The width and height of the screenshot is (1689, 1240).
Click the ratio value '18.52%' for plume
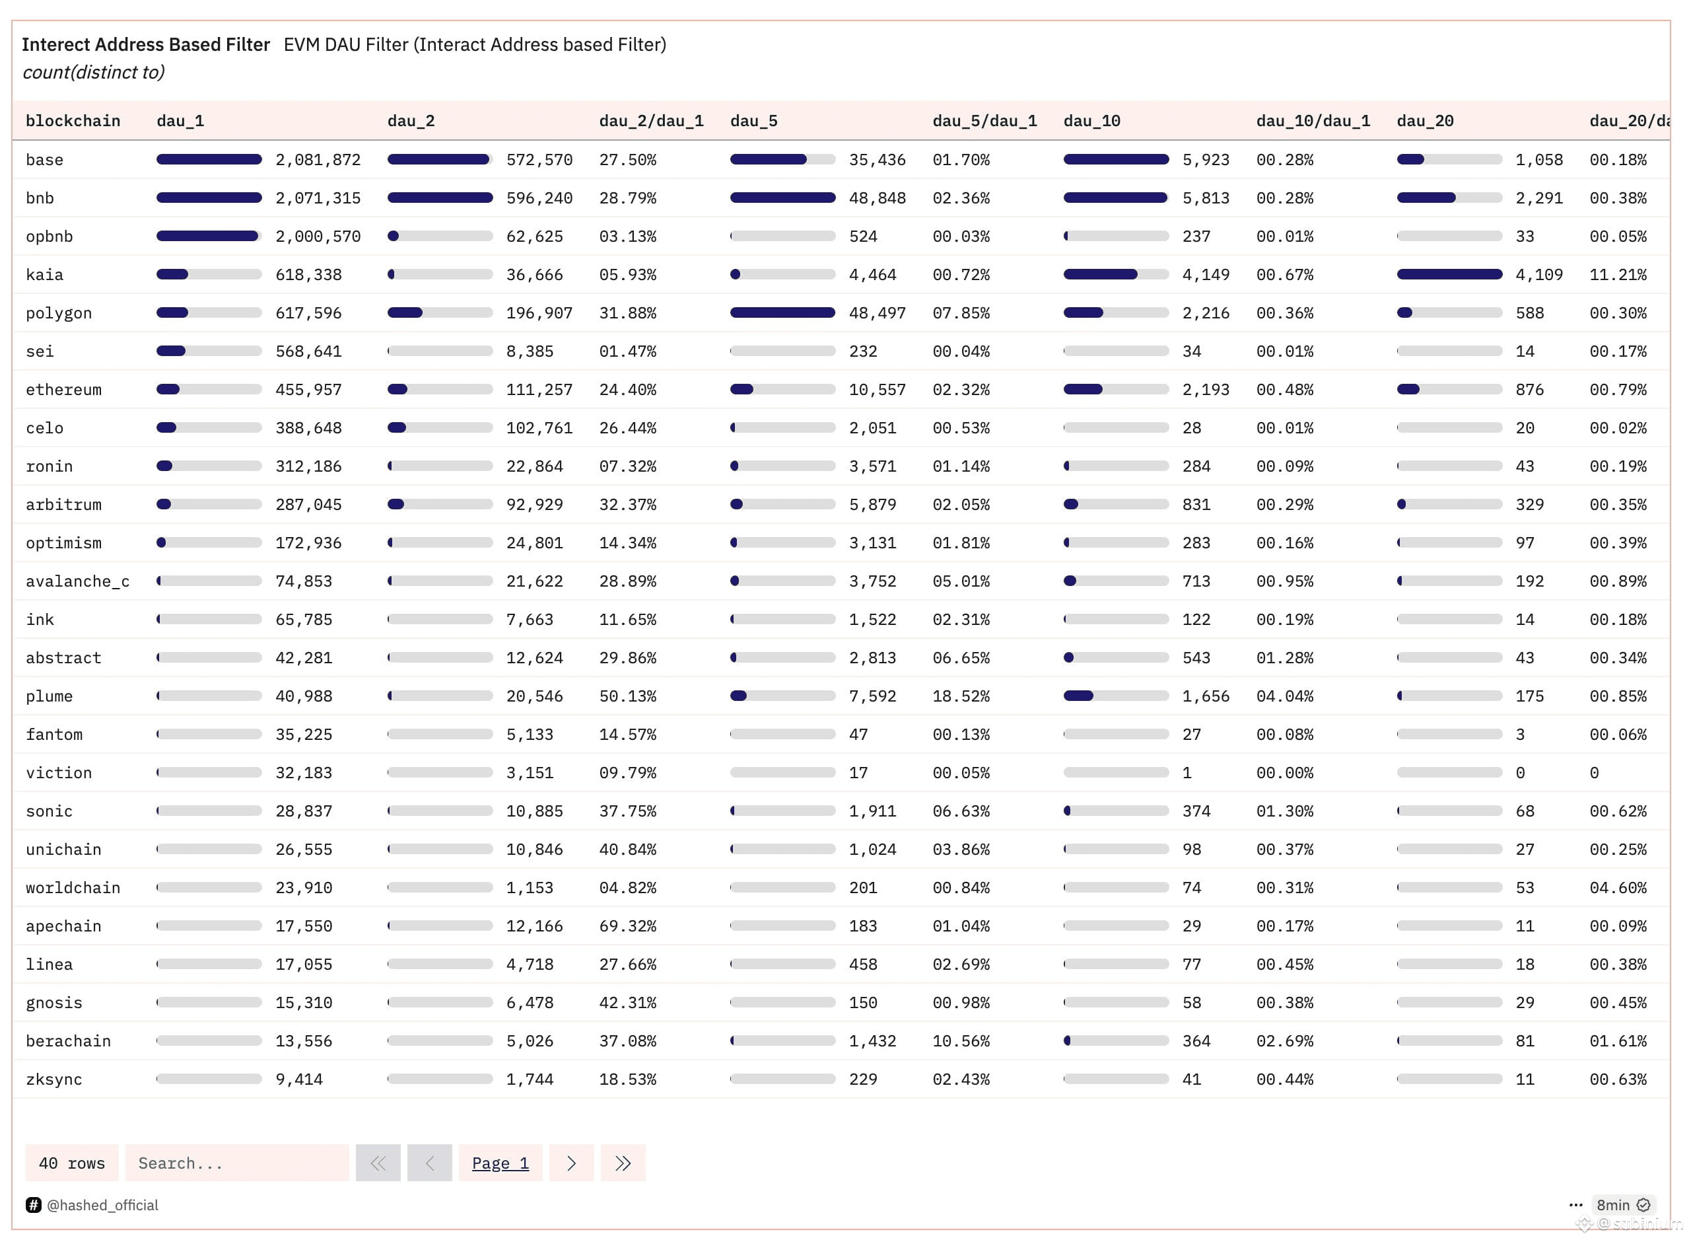pyautogui.click(x=961, y=696)
